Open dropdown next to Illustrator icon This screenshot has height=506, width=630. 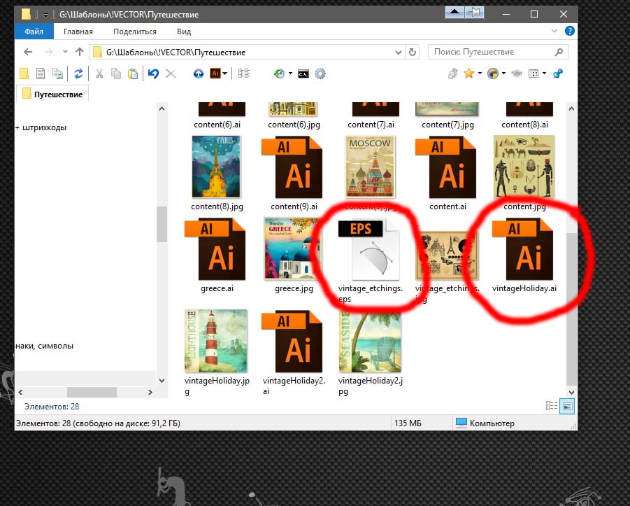pyautogui.click(x=225, y=73)
